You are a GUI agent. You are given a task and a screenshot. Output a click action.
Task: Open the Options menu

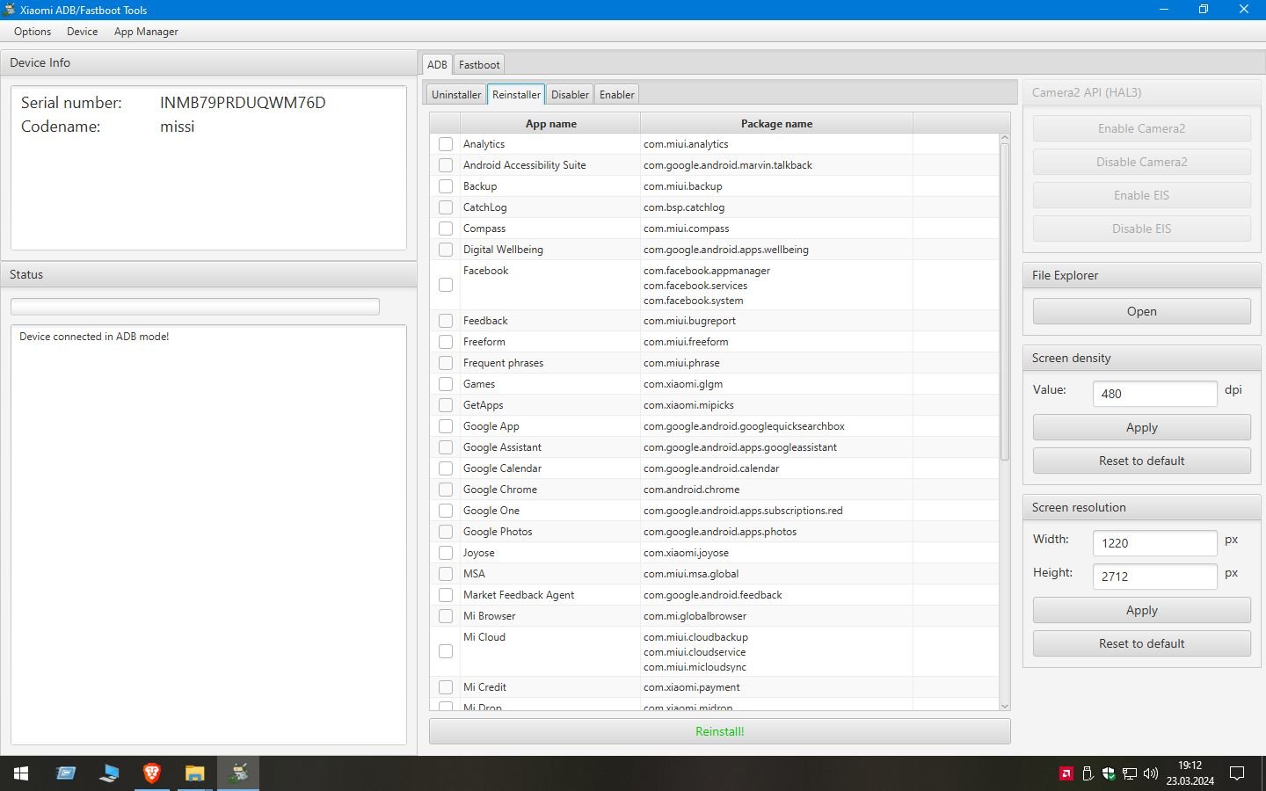(x=33, y=32)
